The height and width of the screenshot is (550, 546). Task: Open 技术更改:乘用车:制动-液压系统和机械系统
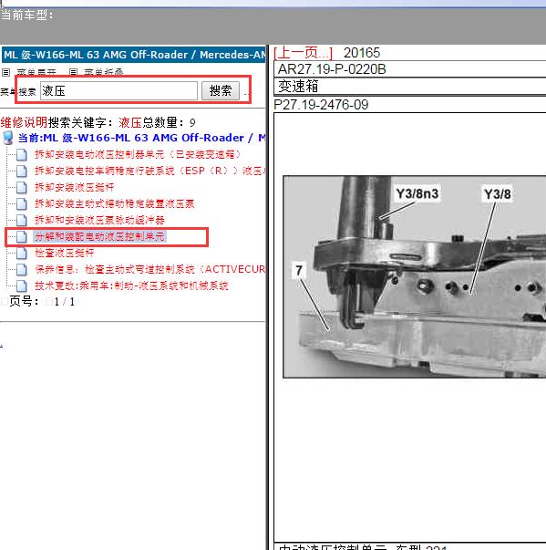[x=131, y=285]
